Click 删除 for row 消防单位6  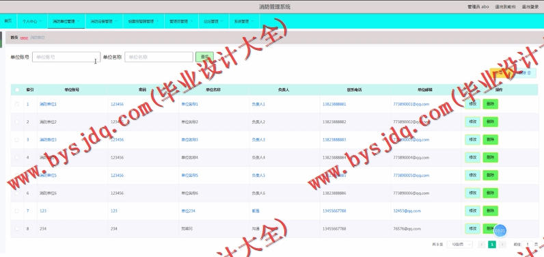tap(490, 193)
